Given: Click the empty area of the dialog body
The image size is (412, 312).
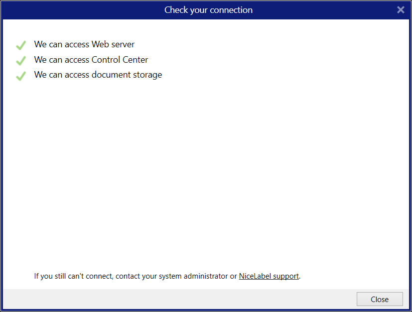Looking at the screenshot, I should [206, 174].
